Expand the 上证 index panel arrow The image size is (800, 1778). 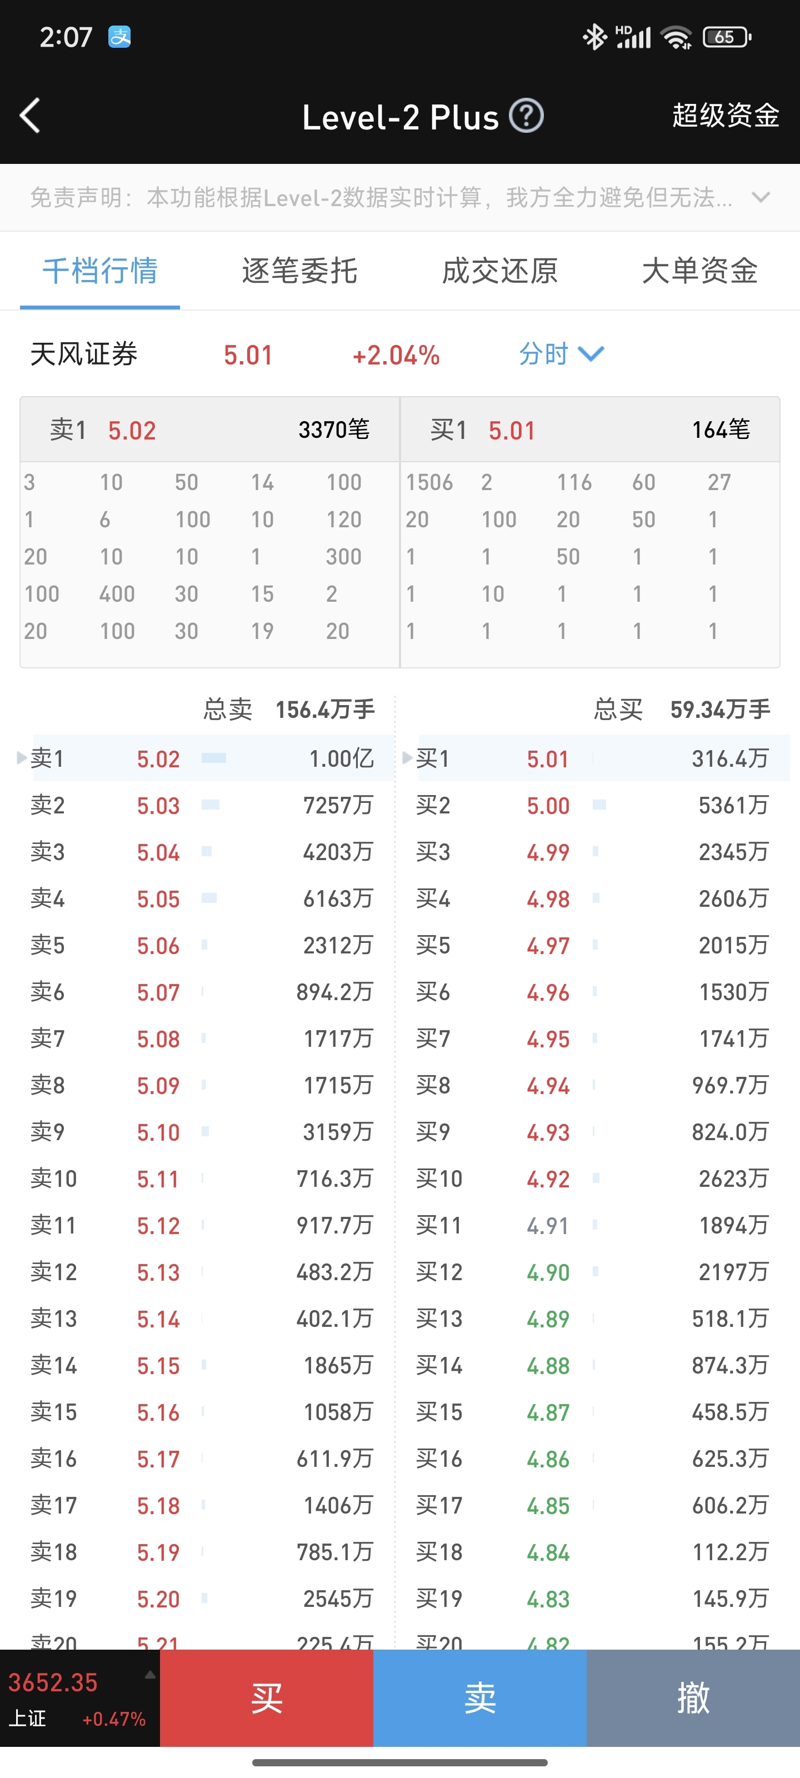pyautogui.click(x=150, y=1675)
